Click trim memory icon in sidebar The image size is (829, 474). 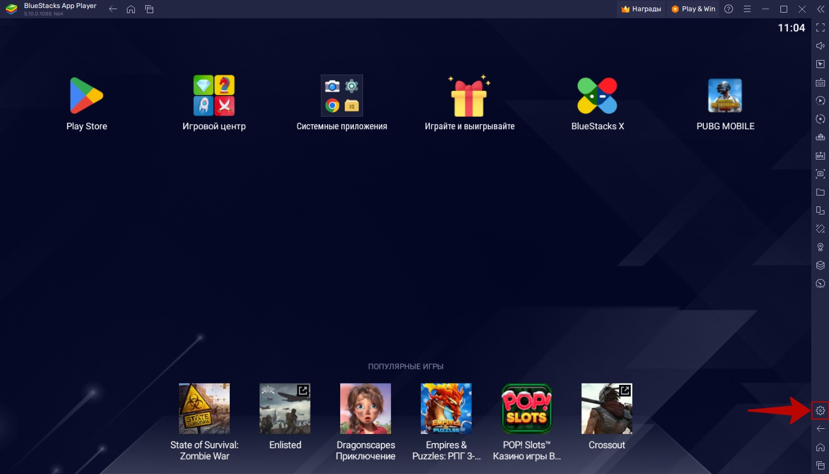820,137
